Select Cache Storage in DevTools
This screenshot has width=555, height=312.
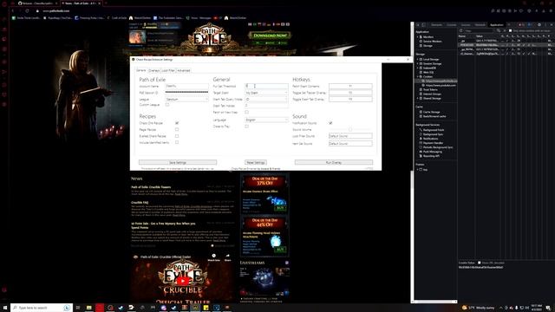(432, 112)
